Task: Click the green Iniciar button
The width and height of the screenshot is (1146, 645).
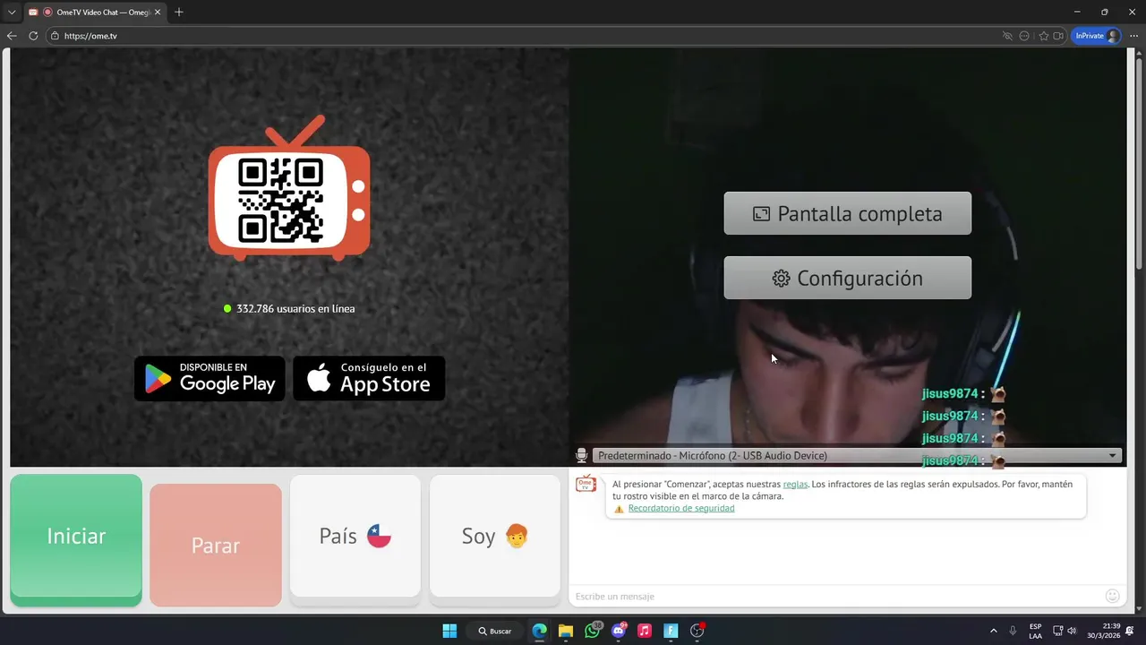Action: point(76,540)
